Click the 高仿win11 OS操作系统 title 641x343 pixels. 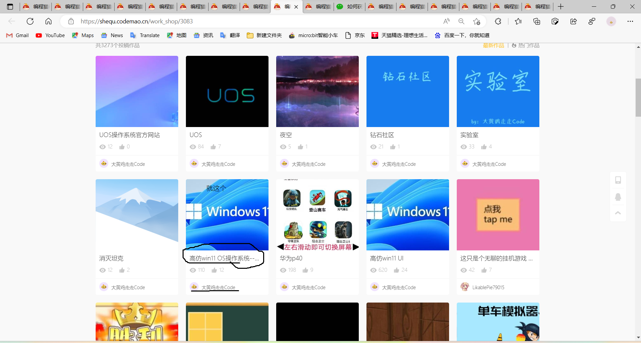pos(224,258)
